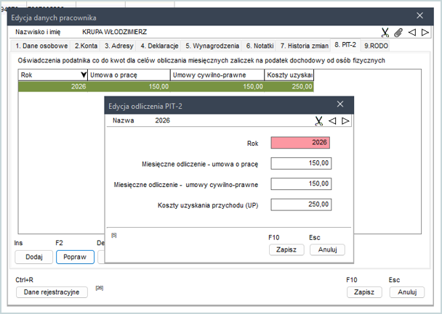Open the paperclip attachments icon
Screen dimensions: 442x314
398,33
